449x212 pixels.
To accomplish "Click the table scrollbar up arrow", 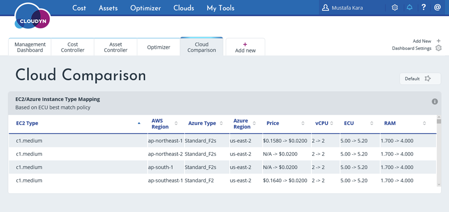I will (x=439, y=117).
